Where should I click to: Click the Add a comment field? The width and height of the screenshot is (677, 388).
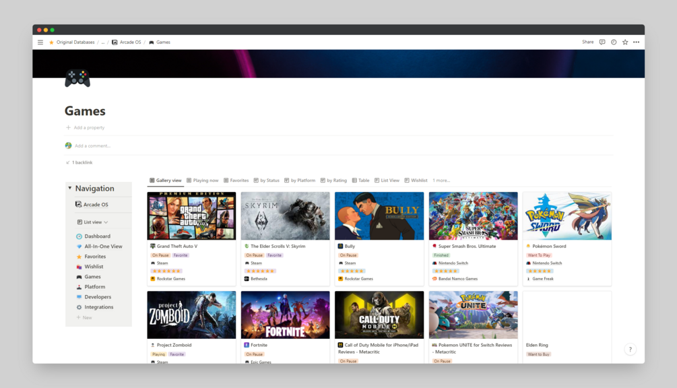[x=92, y=146]
